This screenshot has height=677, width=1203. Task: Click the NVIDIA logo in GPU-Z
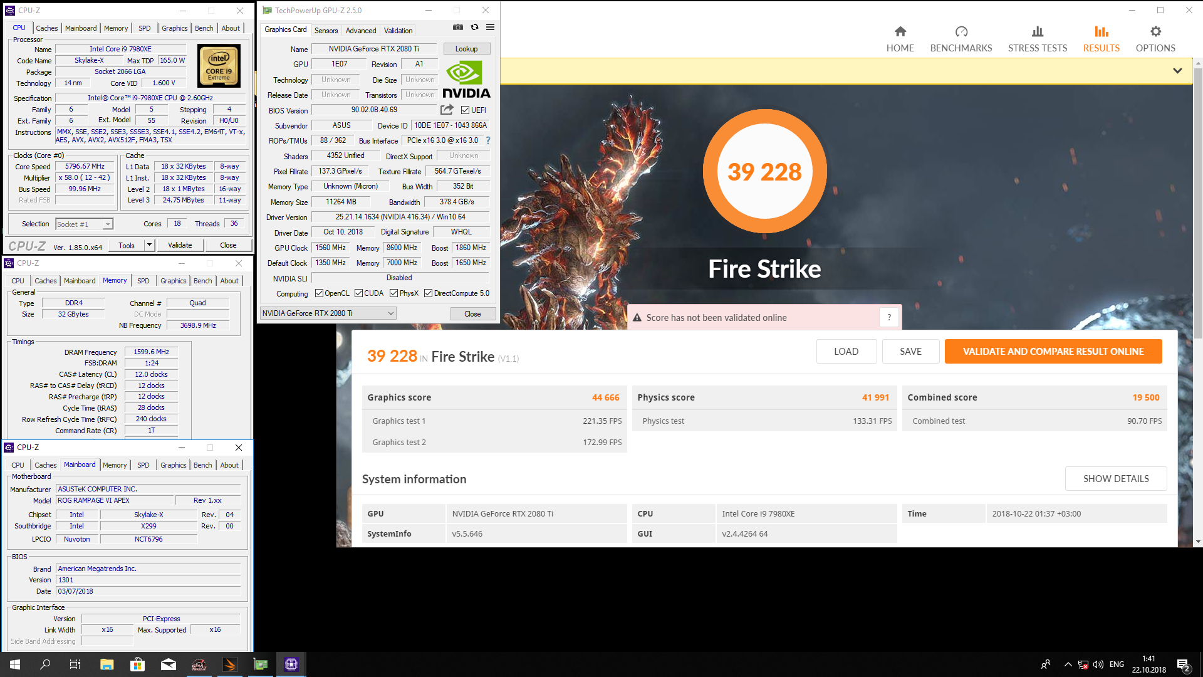point(466,79)
